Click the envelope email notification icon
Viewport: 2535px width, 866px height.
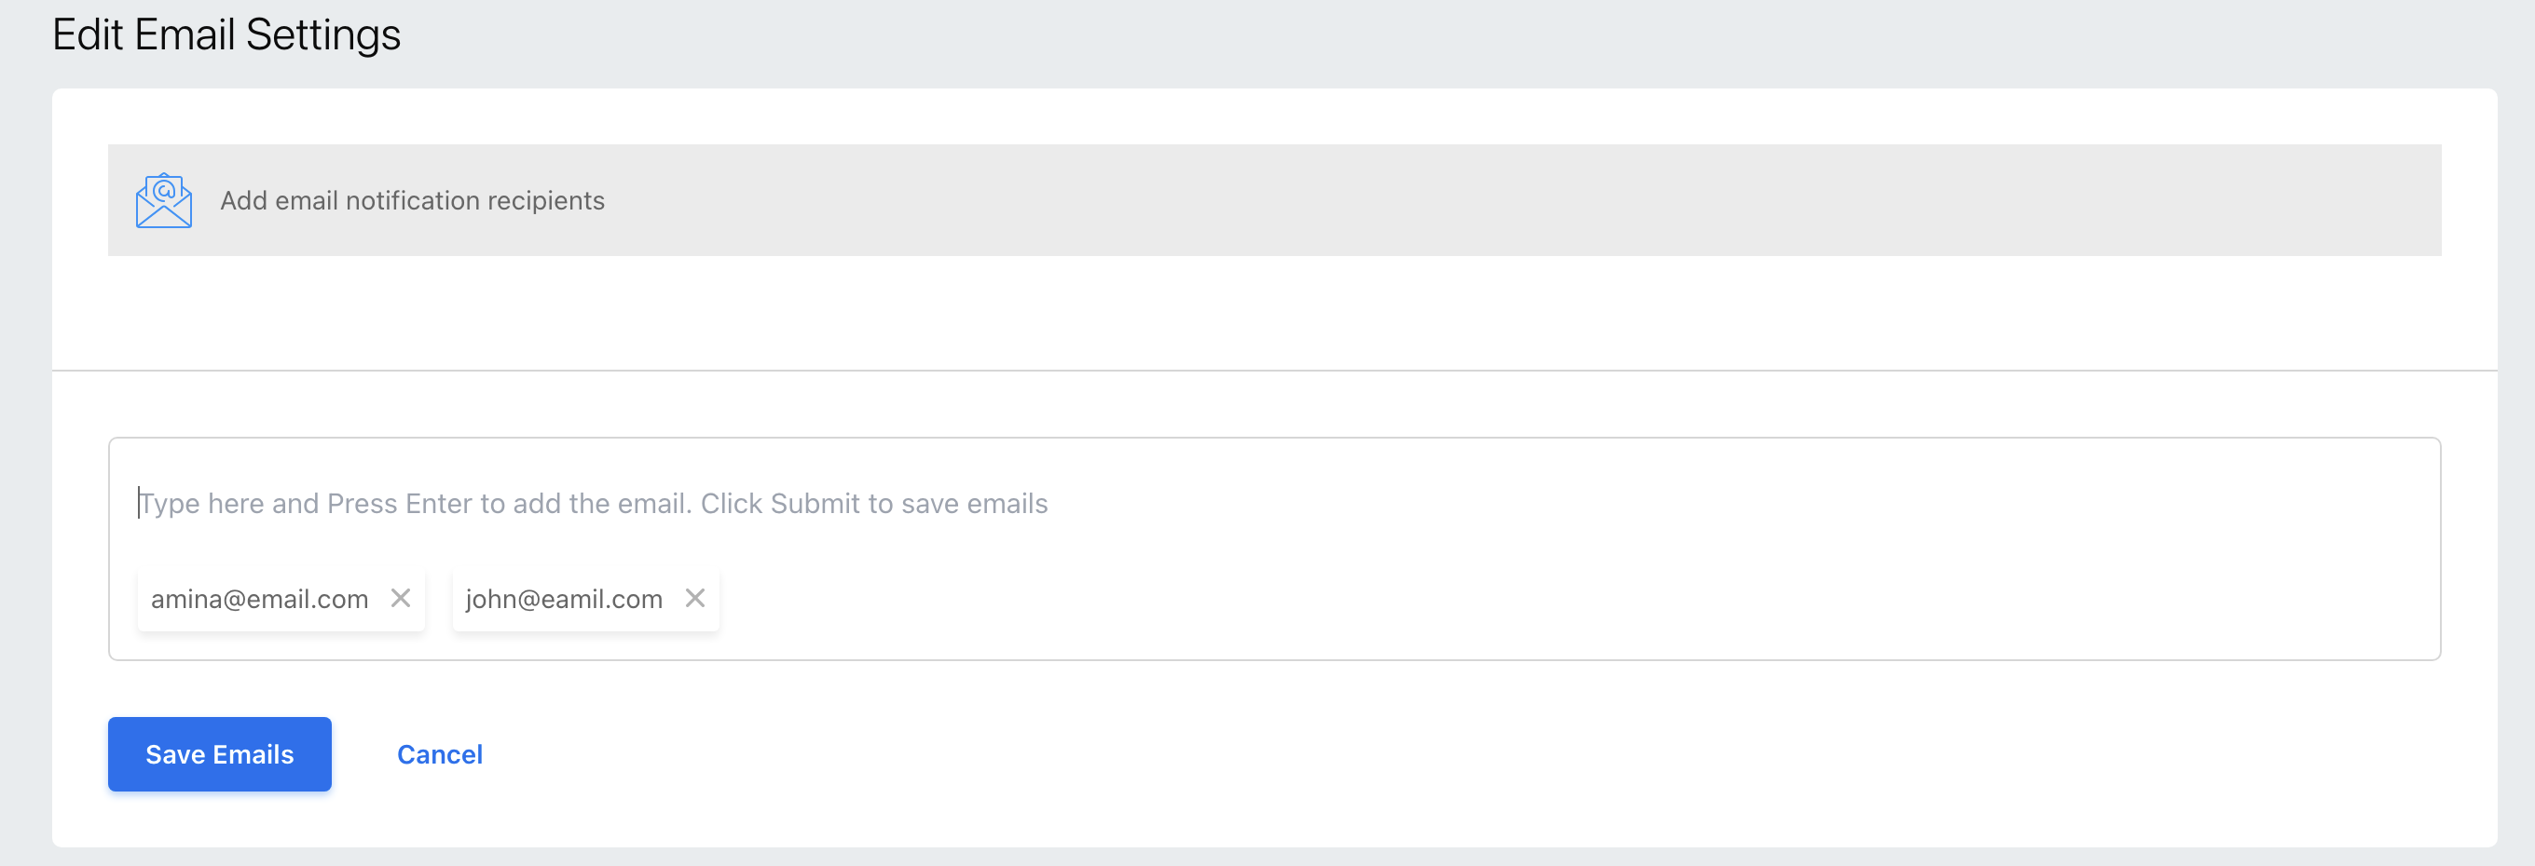pos(163,200)
